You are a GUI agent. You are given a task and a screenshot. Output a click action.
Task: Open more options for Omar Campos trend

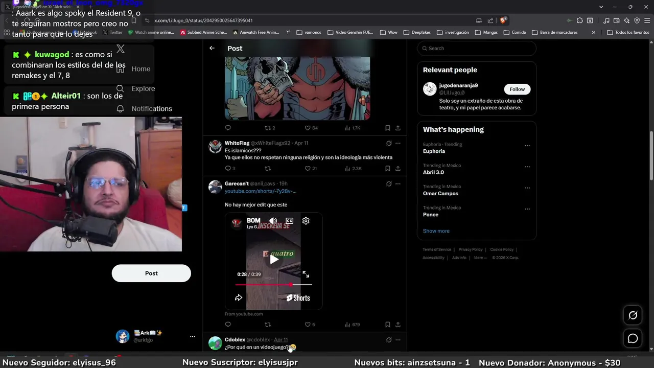tap(527, 188)
